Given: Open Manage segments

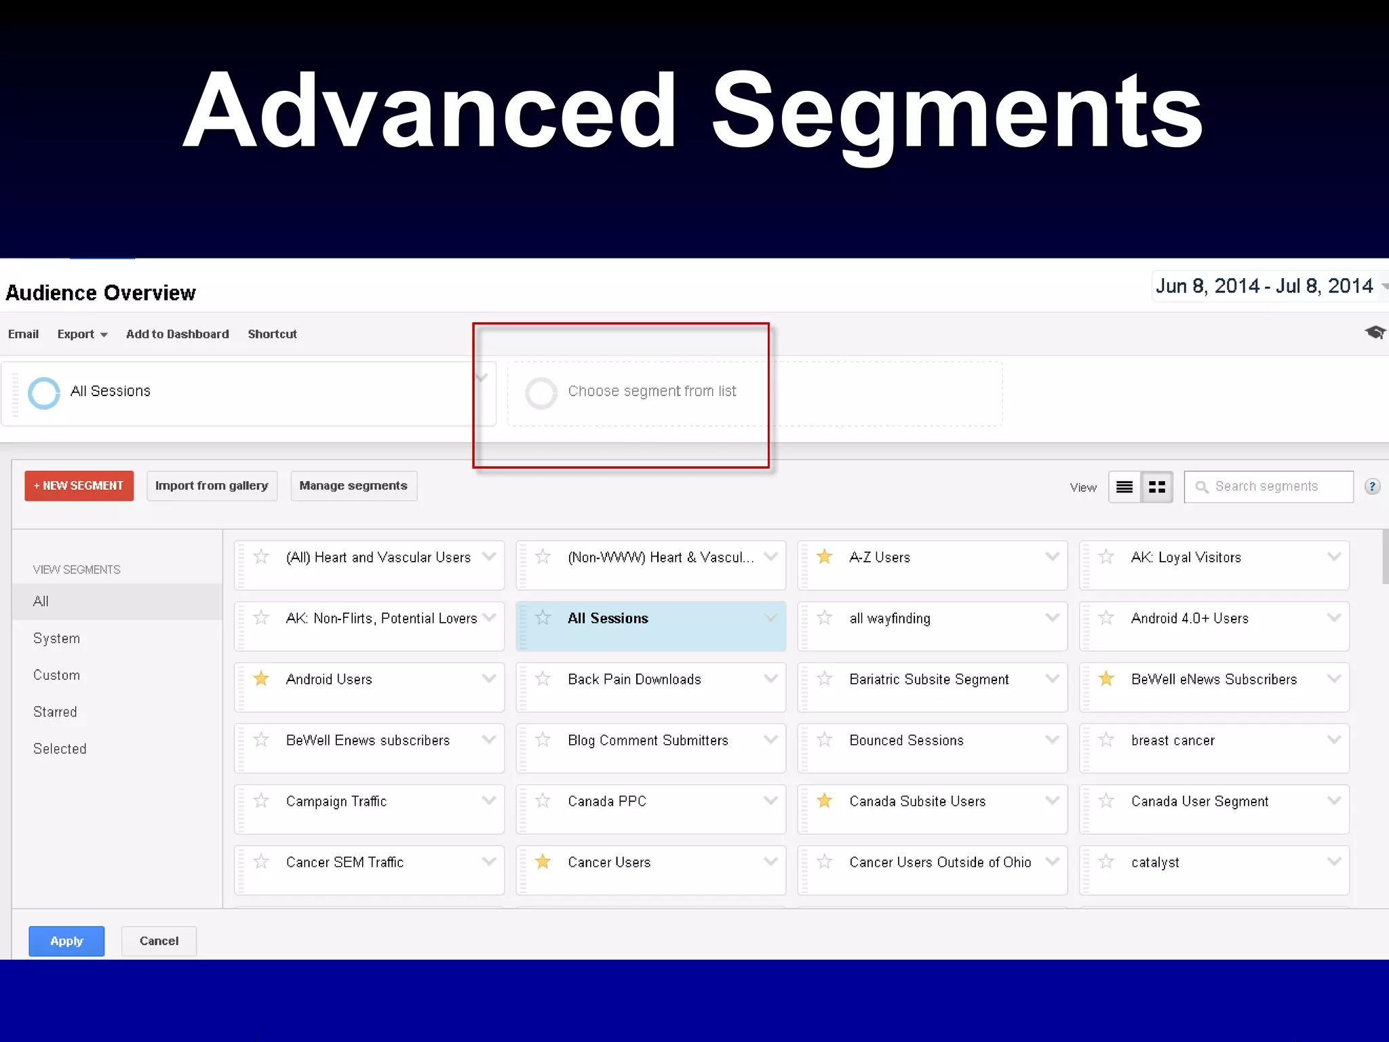Looking at the screenshot, I should [x=353, y=486].
